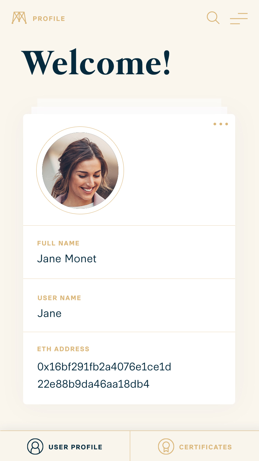This screenshot has width=259, height=461.
Task: Click the ETH ADDRESS label
Action: (63, 349)
